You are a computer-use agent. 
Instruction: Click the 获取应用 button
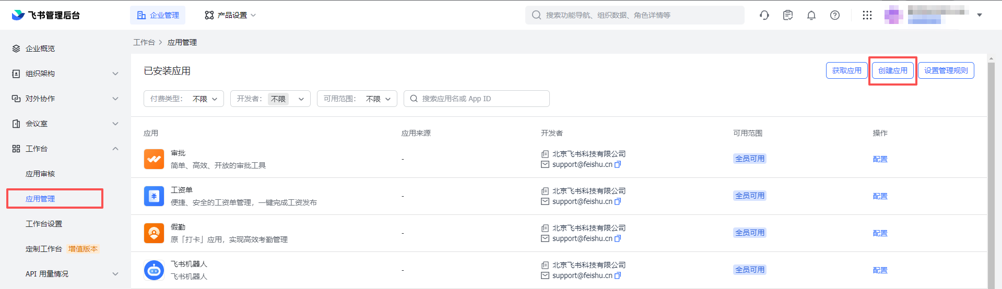coord(846,70)
